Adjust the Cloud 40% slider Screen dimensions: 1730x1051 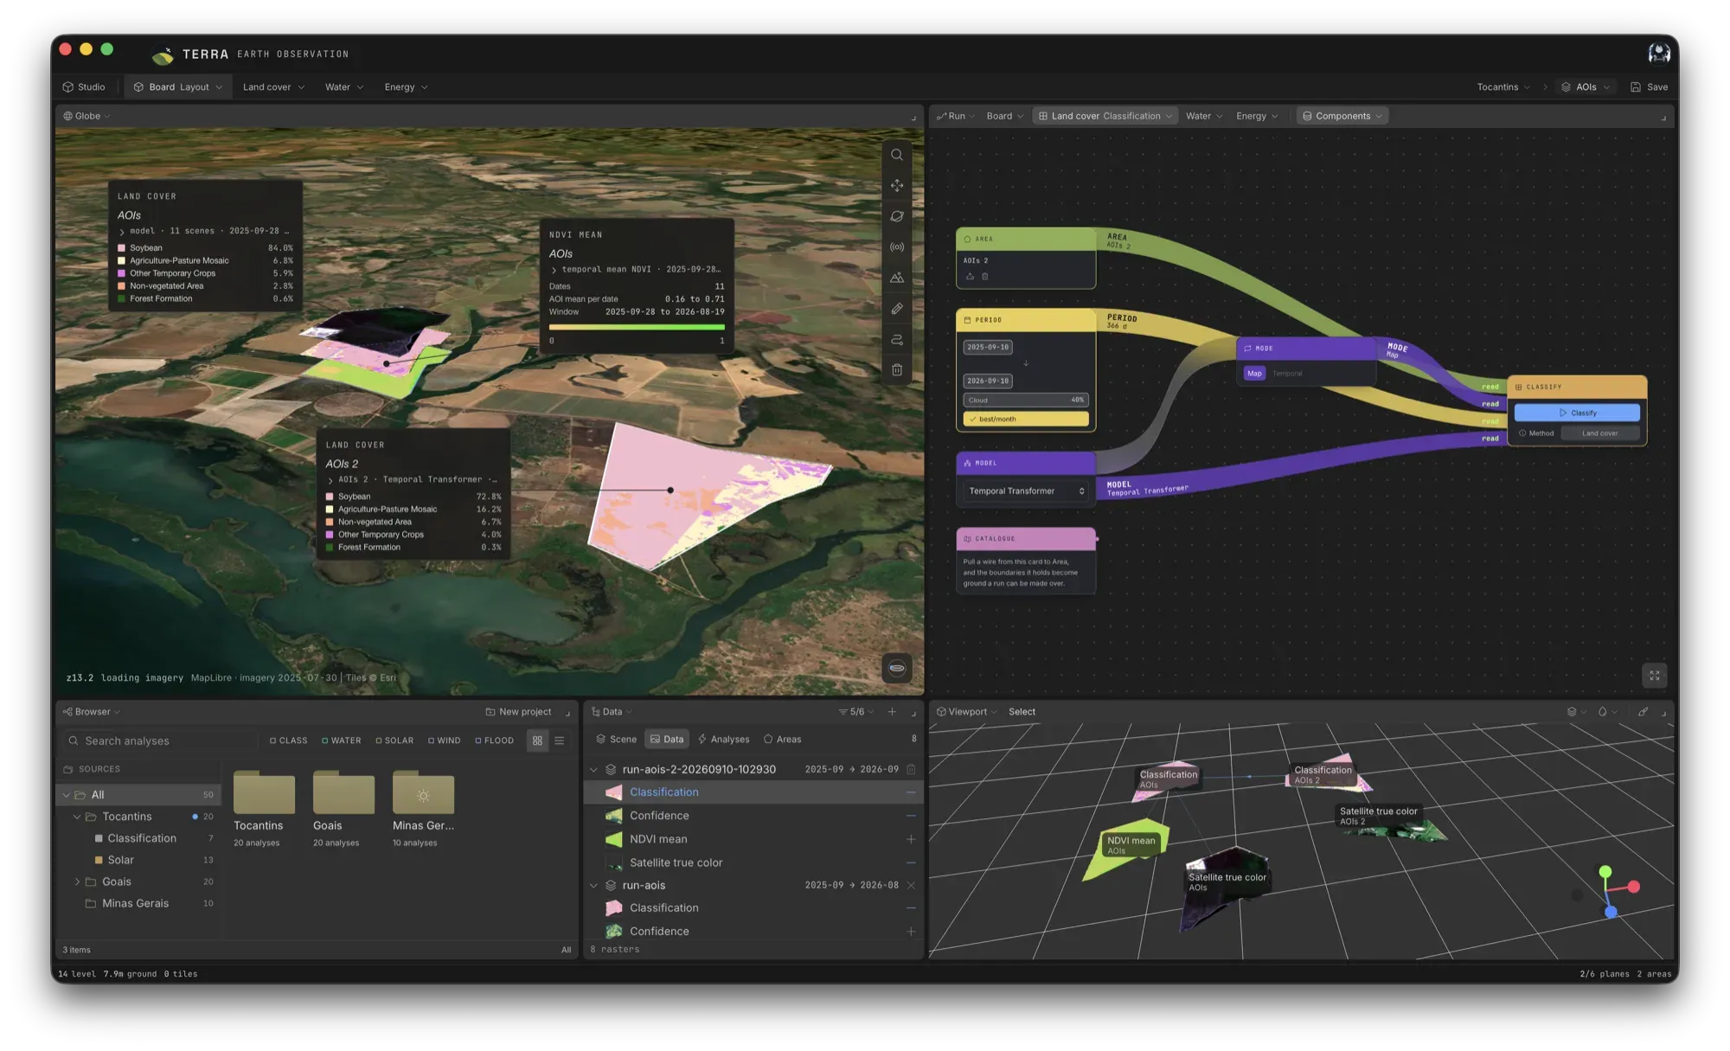point(1026,400)
